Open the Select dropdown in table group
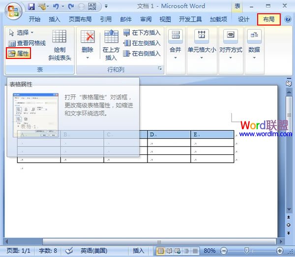The width and height of the screenshot is (295, 257). click(x=21, y=33)
